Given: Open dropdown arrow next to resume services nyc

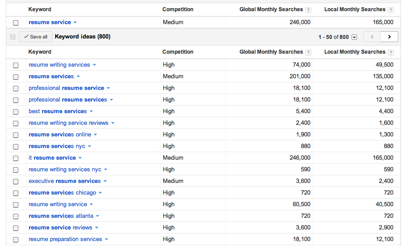Looking at the screenshot, I should (90, 147).
